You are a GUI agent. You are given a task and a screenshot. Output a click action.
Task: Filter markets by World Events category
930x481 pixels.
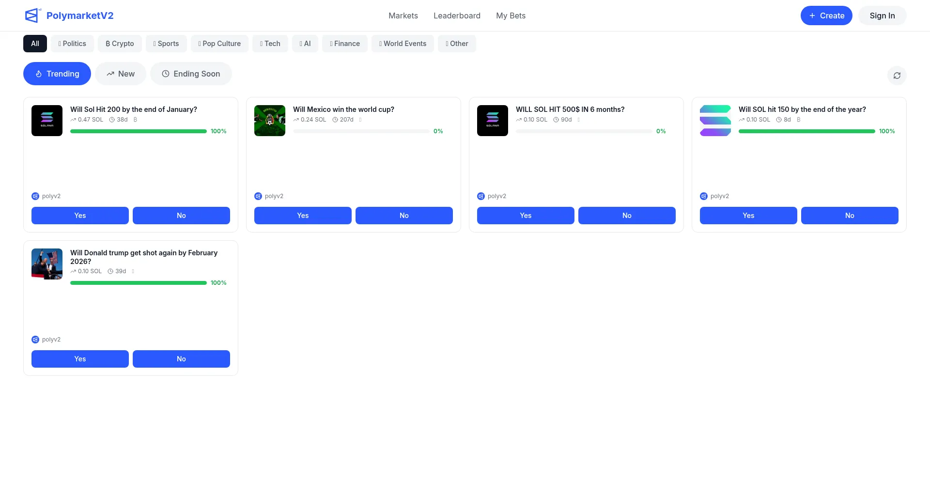pos(403,44)
